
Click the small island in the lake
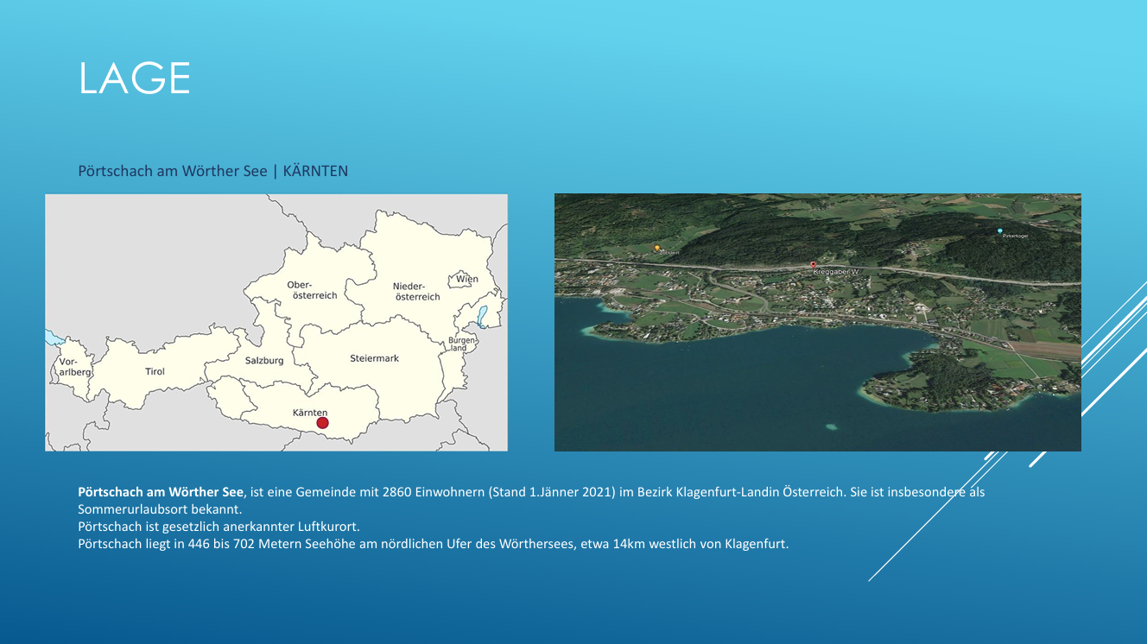[831, 426]
